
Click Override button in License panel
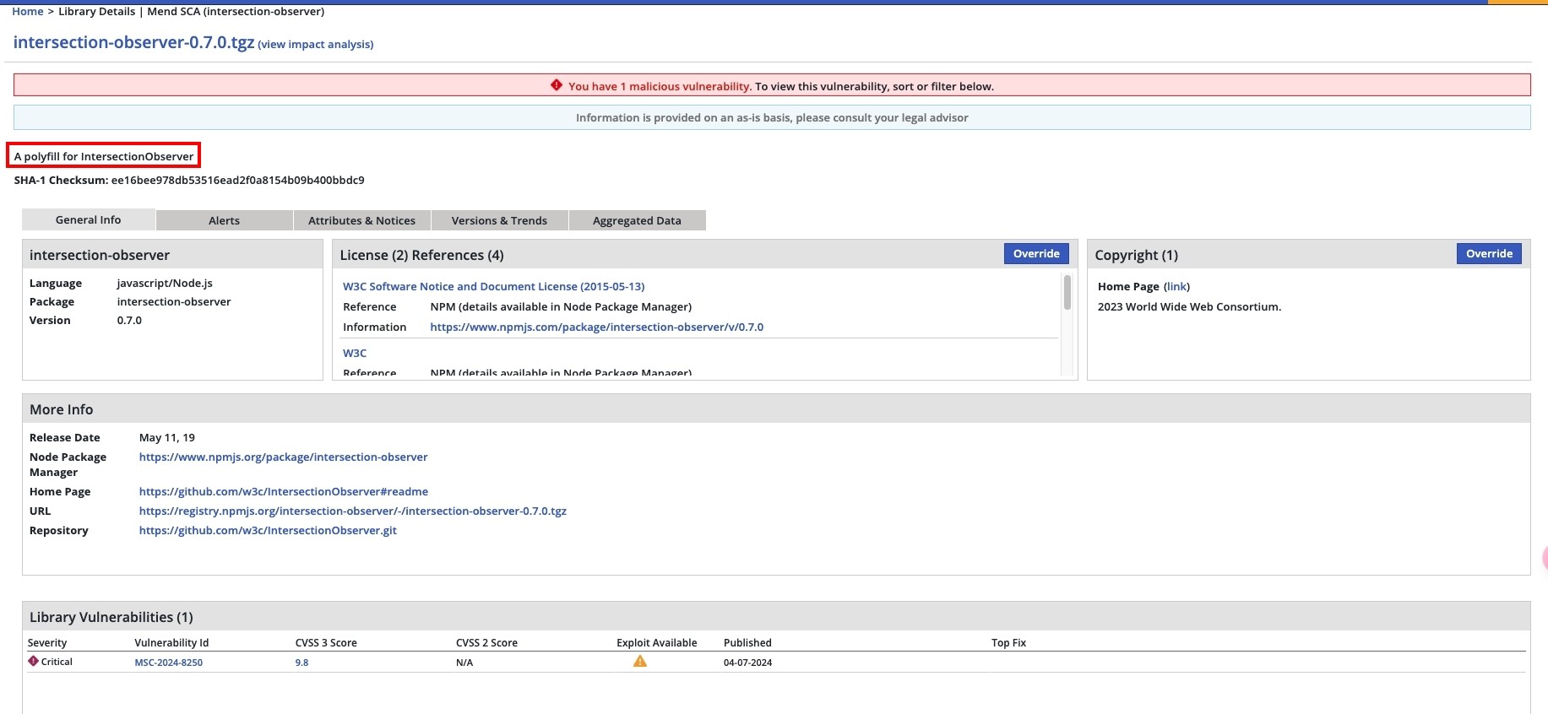(1035, 254)
